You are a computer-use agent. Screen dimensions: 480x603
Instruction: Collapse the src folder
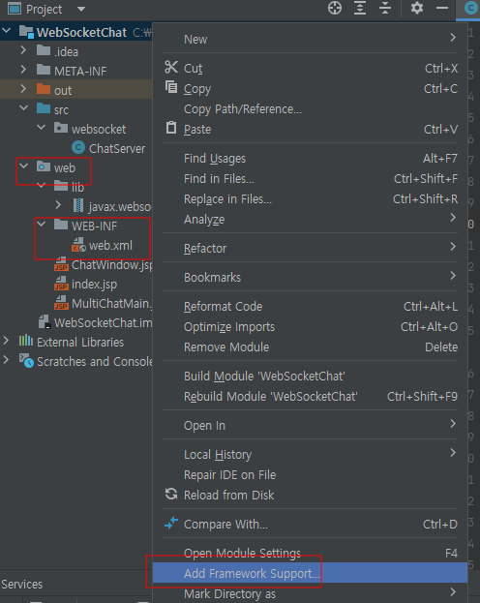coord(24,108)
